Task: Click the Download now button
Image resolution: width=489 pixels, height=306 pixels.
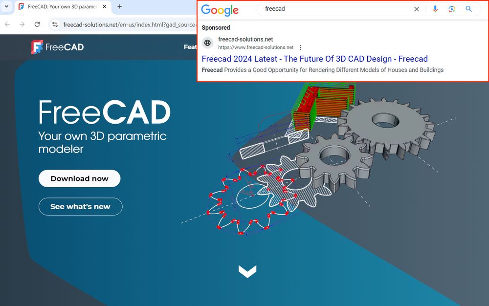Action: click(x=80, y=178)
